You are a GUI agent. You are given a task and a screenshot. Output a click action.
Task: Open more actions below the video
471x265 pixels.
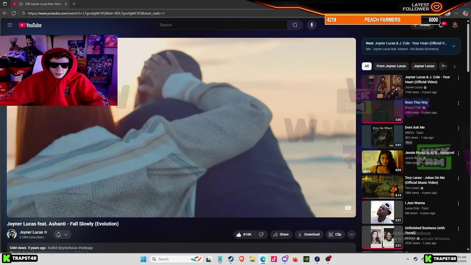[x=351, y=234]
